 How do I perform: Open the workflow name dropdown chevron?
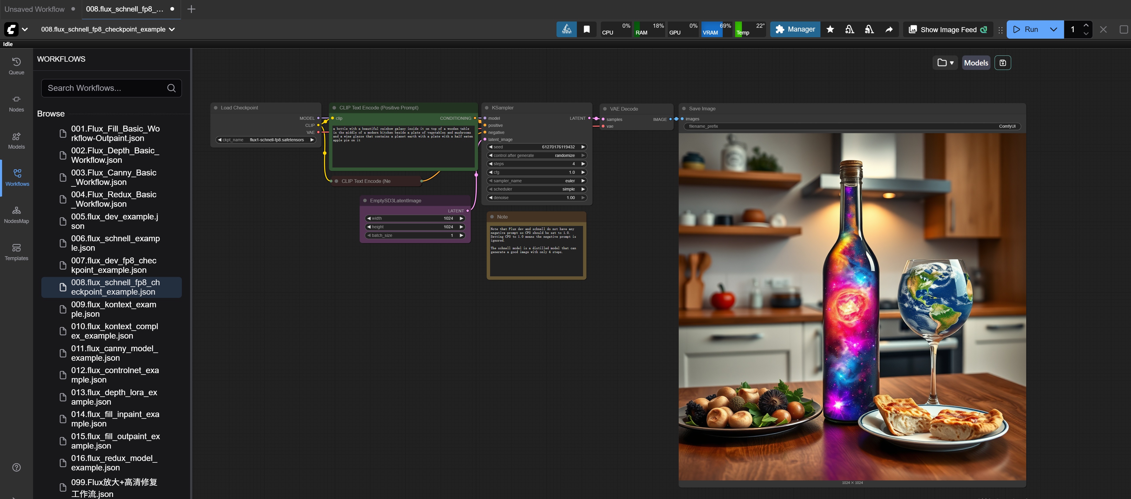coord(172,29)
